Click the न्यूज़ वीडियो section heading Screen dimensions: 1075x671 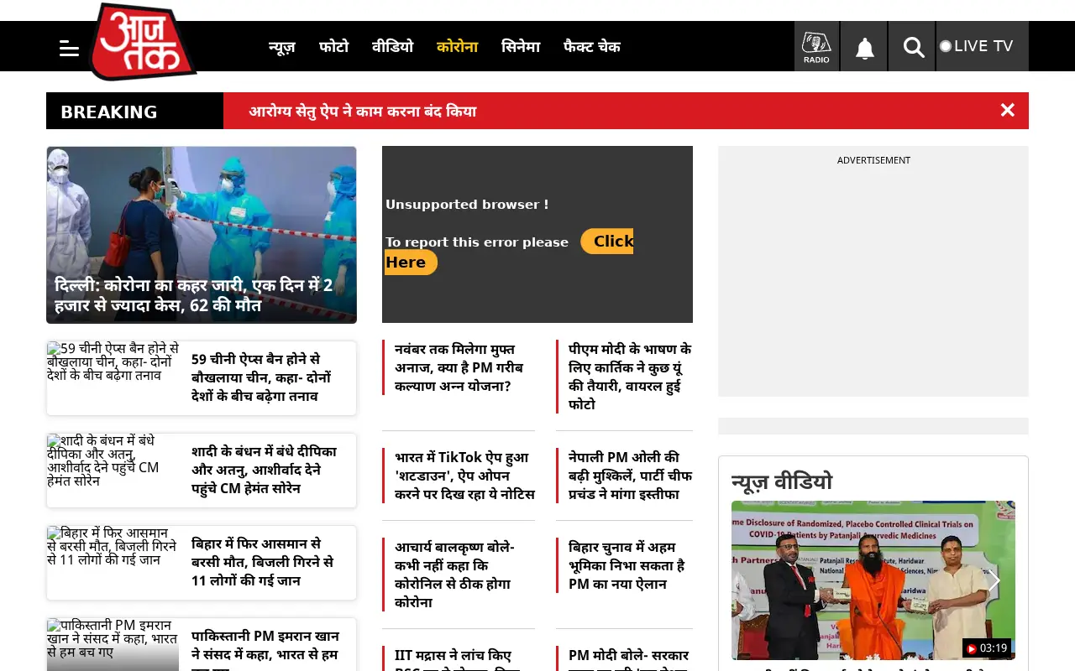pyautogui.click(x=782, y=481)
